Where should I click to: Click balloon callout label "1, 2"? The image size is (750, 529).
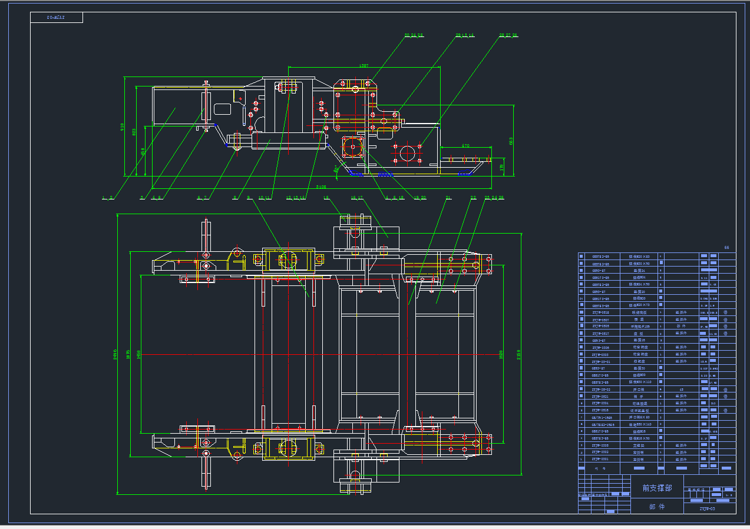pyautogui.click(x=107, y=198)
